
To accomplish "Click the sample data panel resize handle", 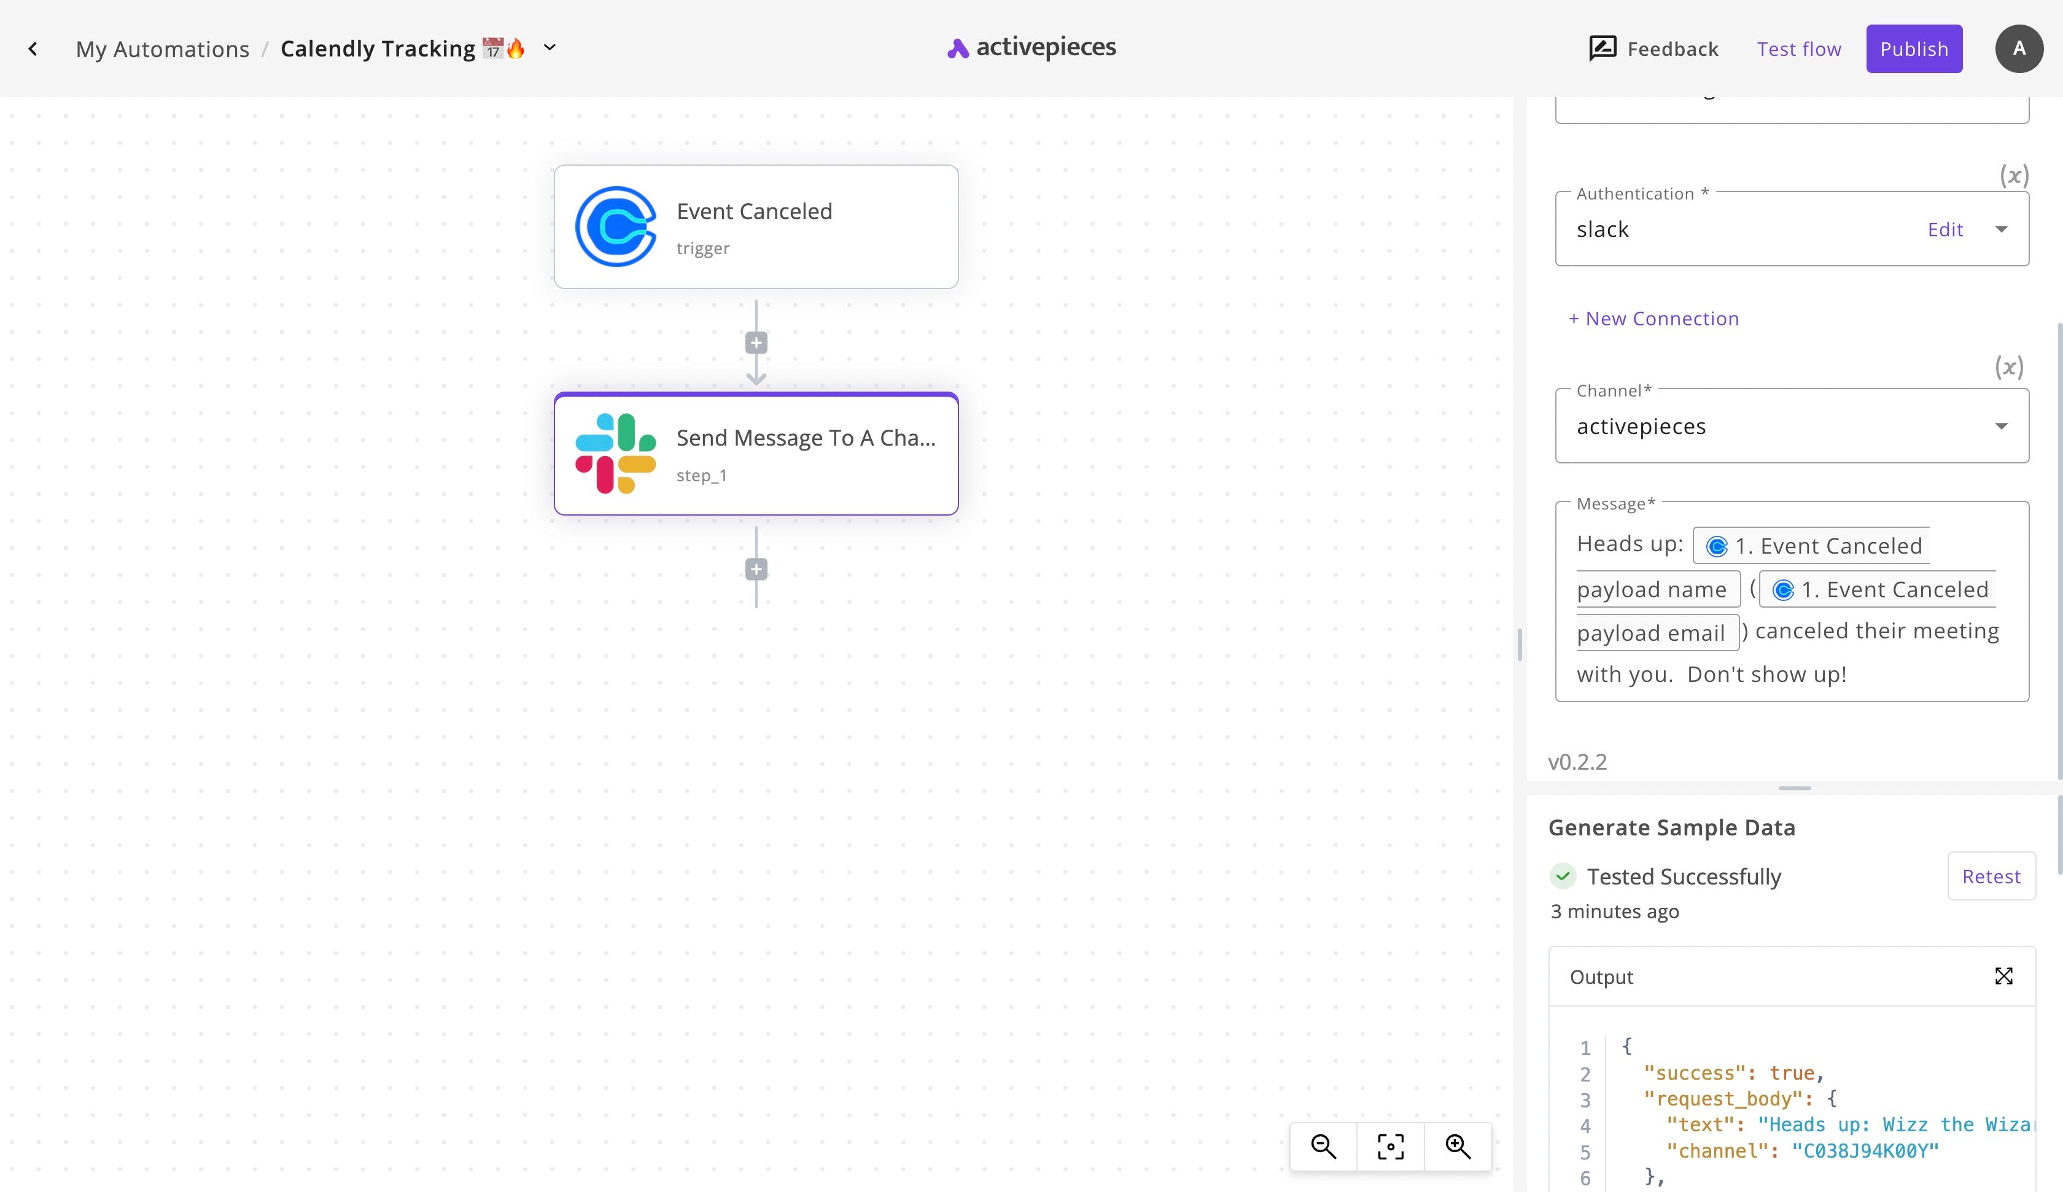I will 1795,788.
